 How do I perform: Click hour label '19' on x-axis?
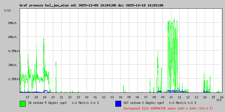[x=44, y=97]
